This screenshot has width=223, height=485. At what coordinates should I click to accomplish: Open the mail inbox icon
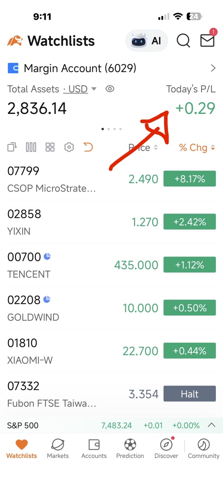tap(208, 40)
